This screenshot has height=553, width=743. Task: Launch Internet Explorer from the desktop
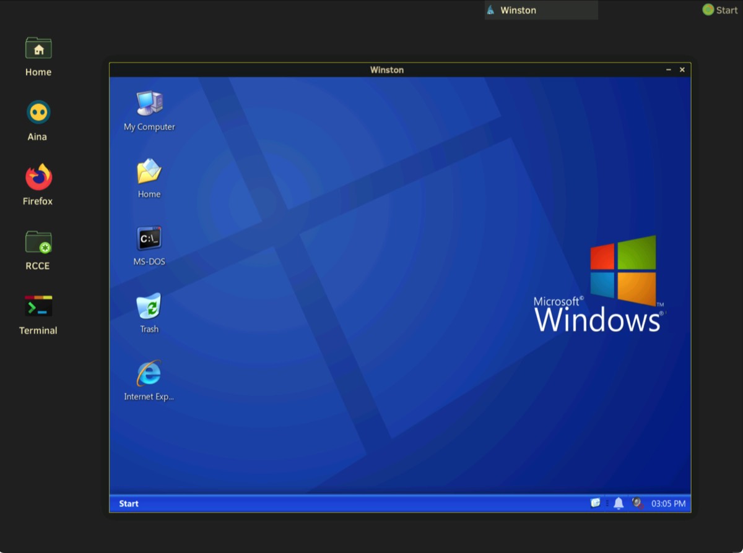point(149,374)
